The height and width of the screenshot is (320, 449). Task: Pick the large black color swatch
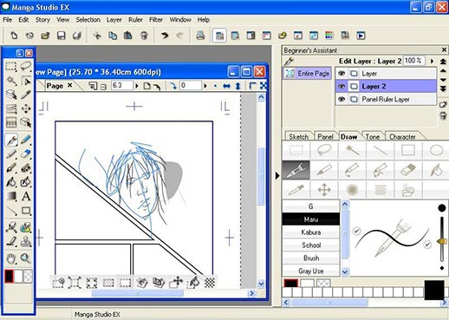click(434, 290)
